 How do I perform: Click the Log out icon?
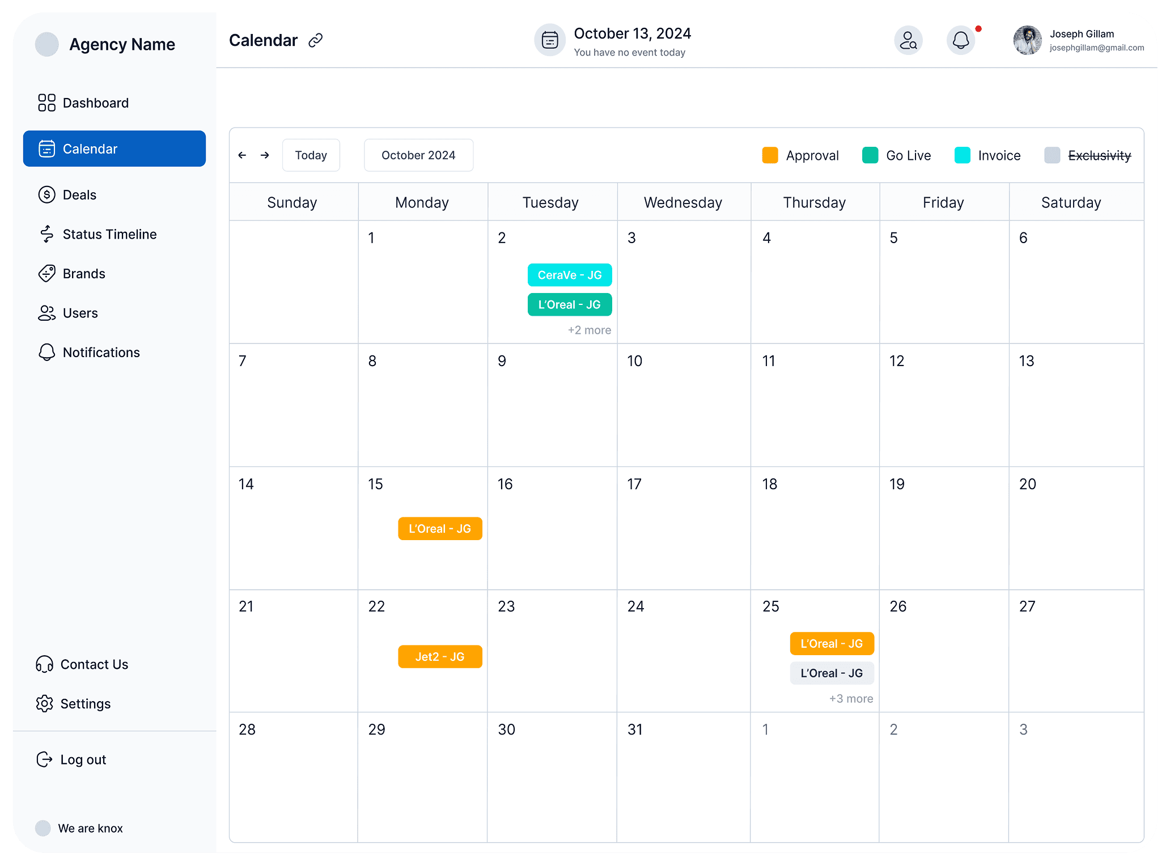coord(45,759)
